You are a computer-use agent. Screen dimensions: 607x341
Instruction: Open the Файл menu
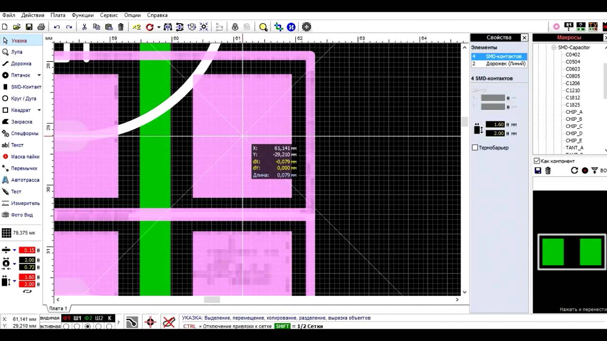click(x=9, y=15)
